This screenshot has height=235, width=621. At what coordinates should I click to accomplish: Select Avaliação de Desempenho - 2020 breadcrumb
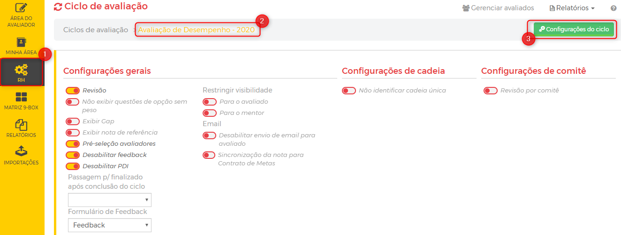point(196,30)
